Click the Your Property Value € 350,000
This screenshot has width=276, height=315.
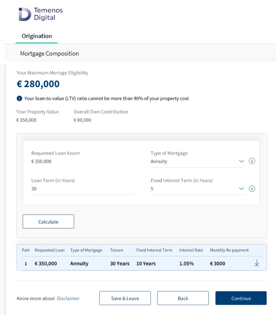pyautogui.click(x=26, y=120)
